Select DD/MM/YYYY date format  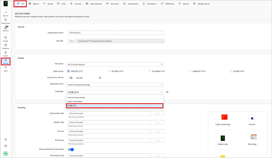[109, 71]
